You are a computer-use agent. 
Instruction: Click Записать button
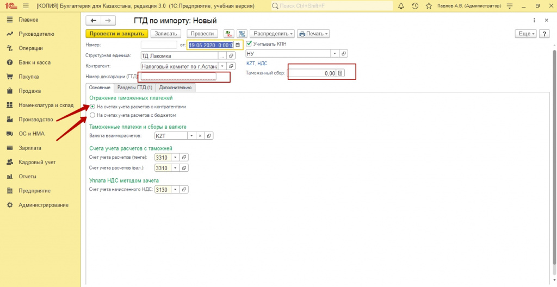coord(166,34)
